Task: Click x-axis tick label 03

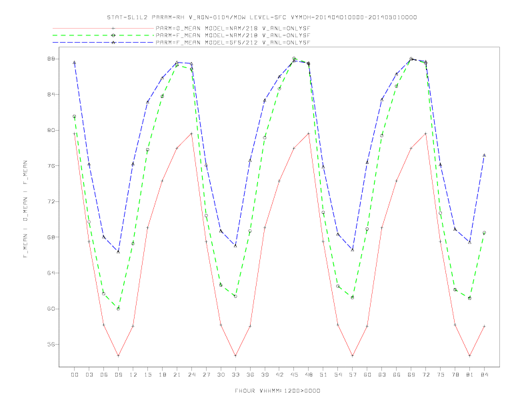Action: pos(89,375)
